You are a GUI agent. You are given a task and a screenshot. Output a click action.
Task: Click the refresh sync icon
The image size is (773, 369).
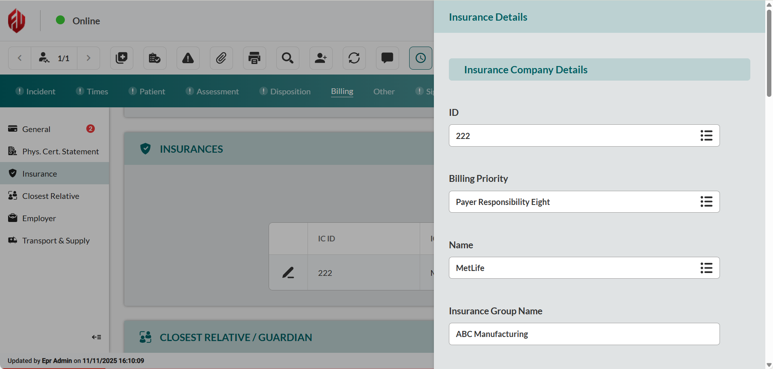click(354, 58)
